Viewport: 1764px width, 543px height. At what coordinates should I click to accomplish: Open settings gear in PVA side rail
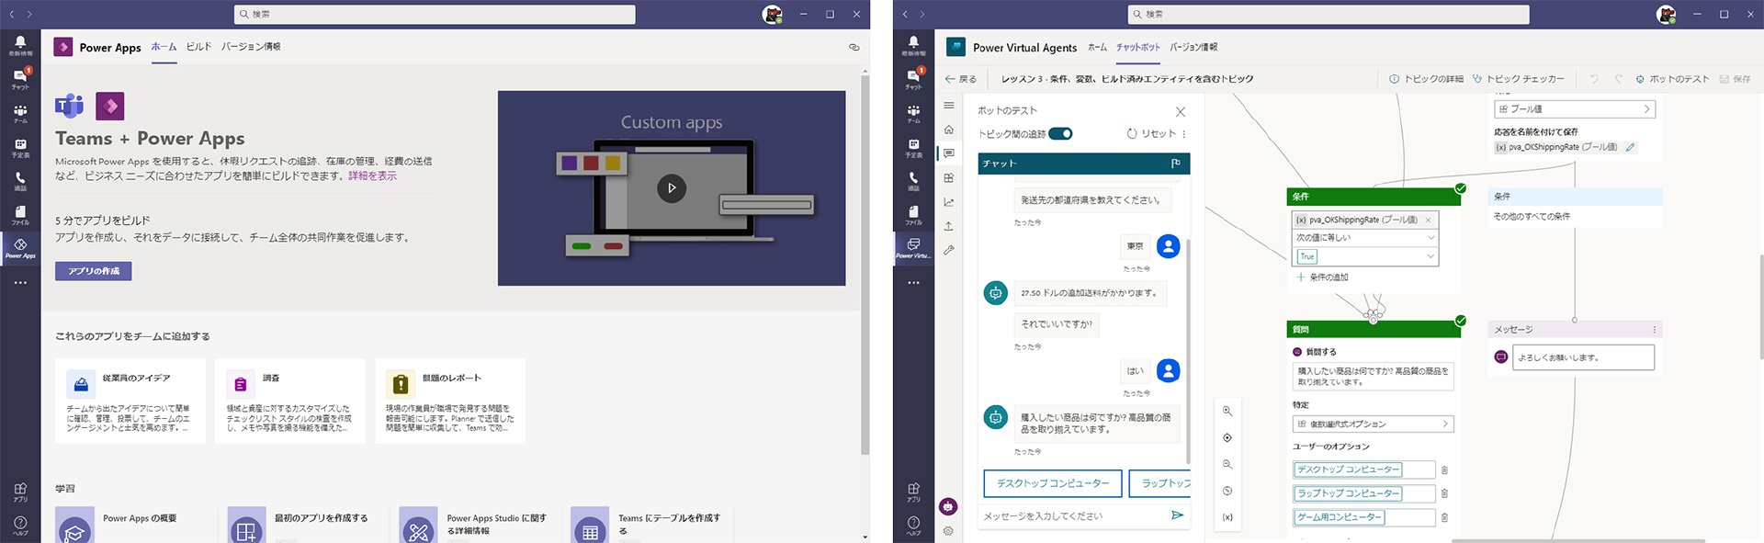(948, 530)
